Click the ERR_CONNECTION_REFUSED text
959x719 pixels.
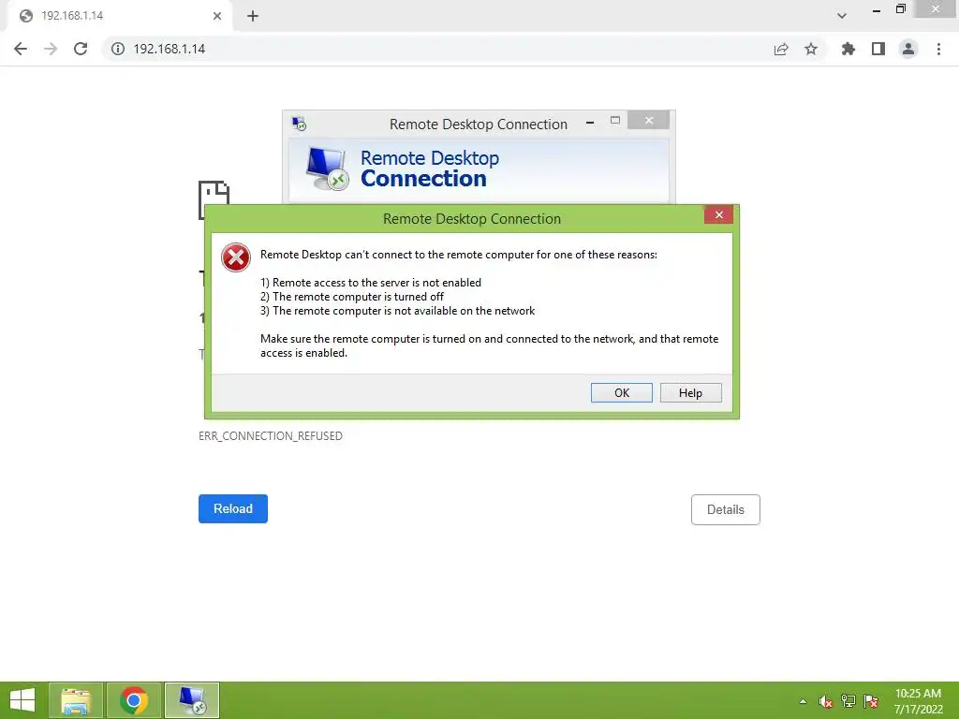pos(271,436)
